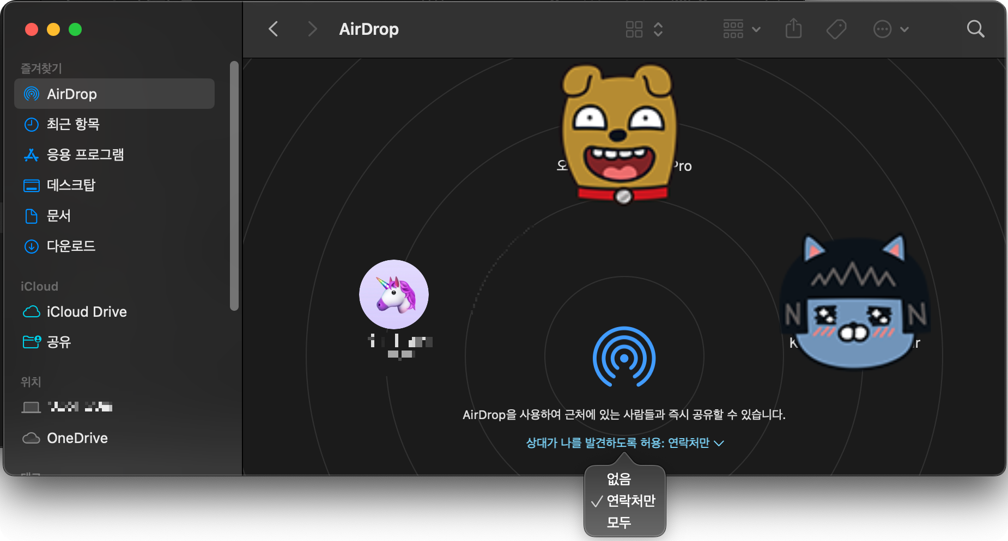Open 상대가 나를 발견하도록 허용 dropdown
The image size is (1008, 541).
coord(625,443)
